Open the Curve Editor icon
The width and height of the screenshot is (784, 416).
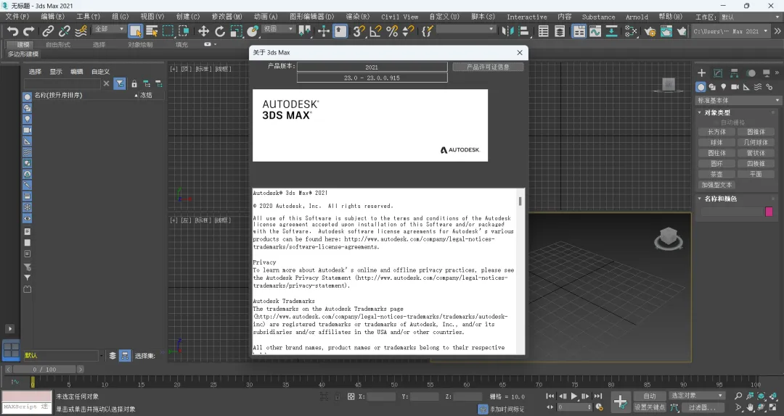[x=595, y=31]
